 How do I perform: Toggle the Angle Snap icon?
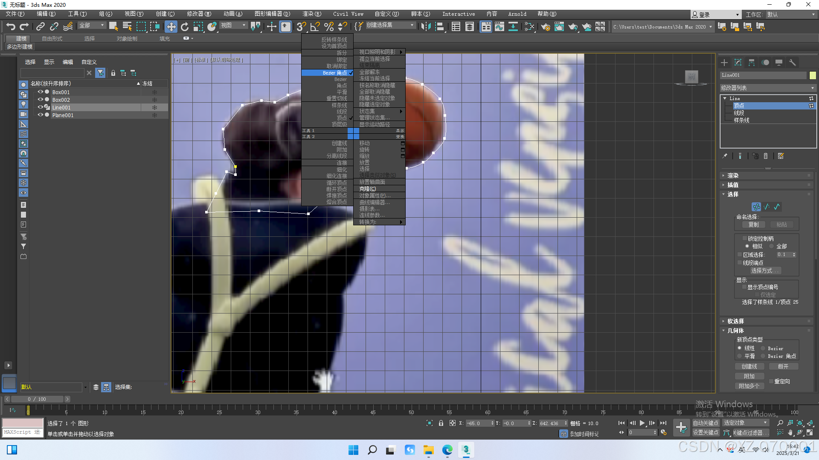[315, 27]
